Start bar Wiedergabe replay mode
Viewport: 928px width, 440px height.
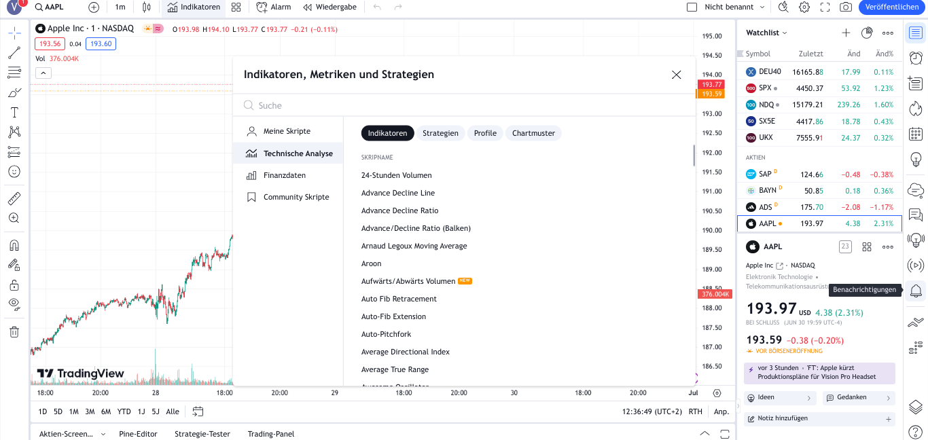pos(329,7)
